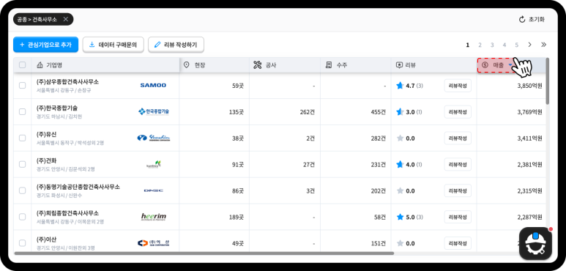
Task: Go to page 4
Action: pyautogui.click(x=504, y=45)
